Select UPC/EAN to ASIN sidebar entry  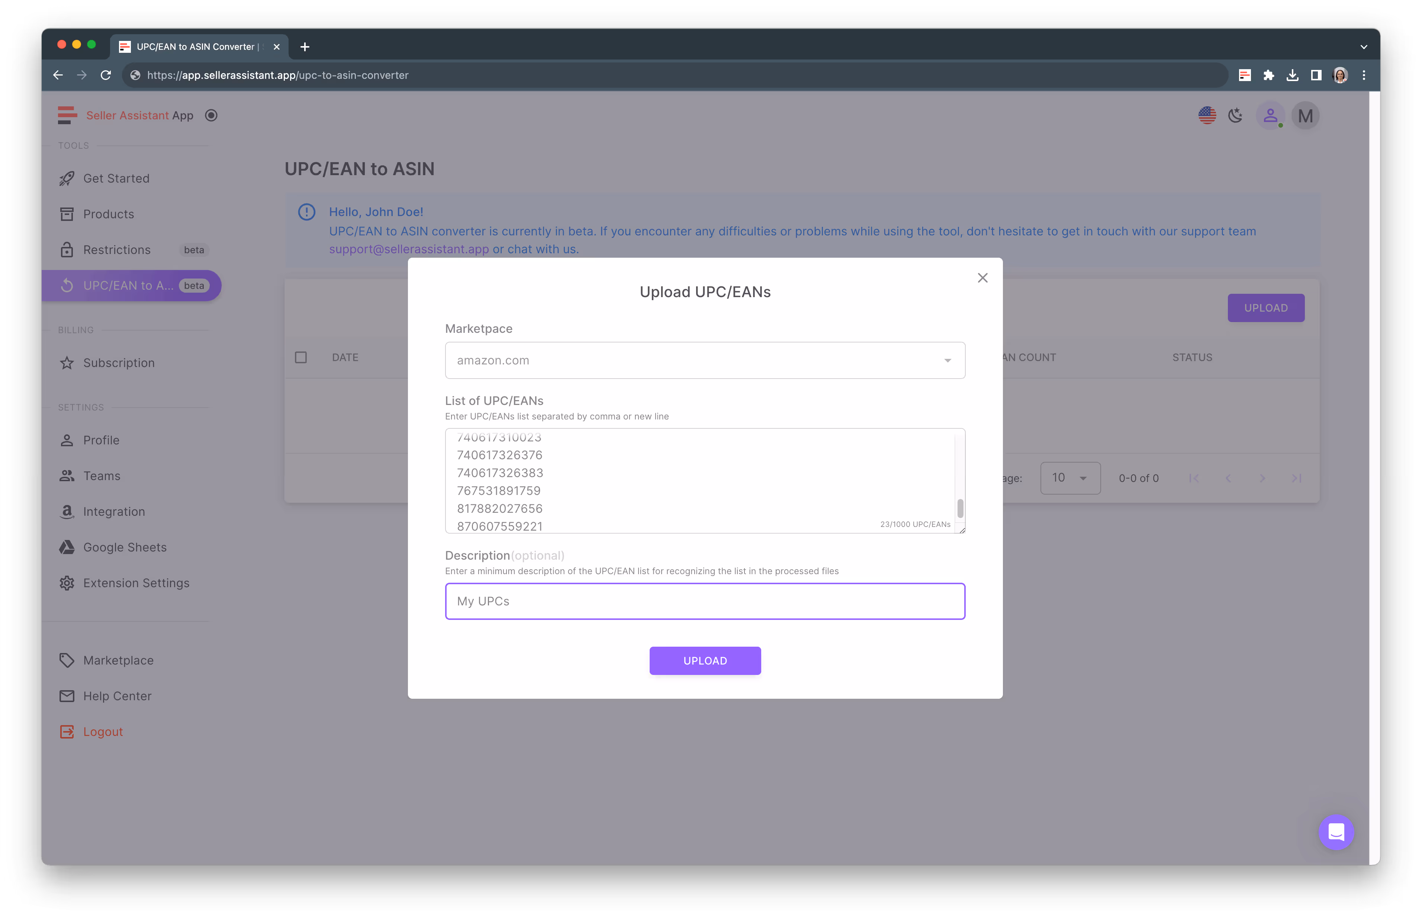coord(131,286)
